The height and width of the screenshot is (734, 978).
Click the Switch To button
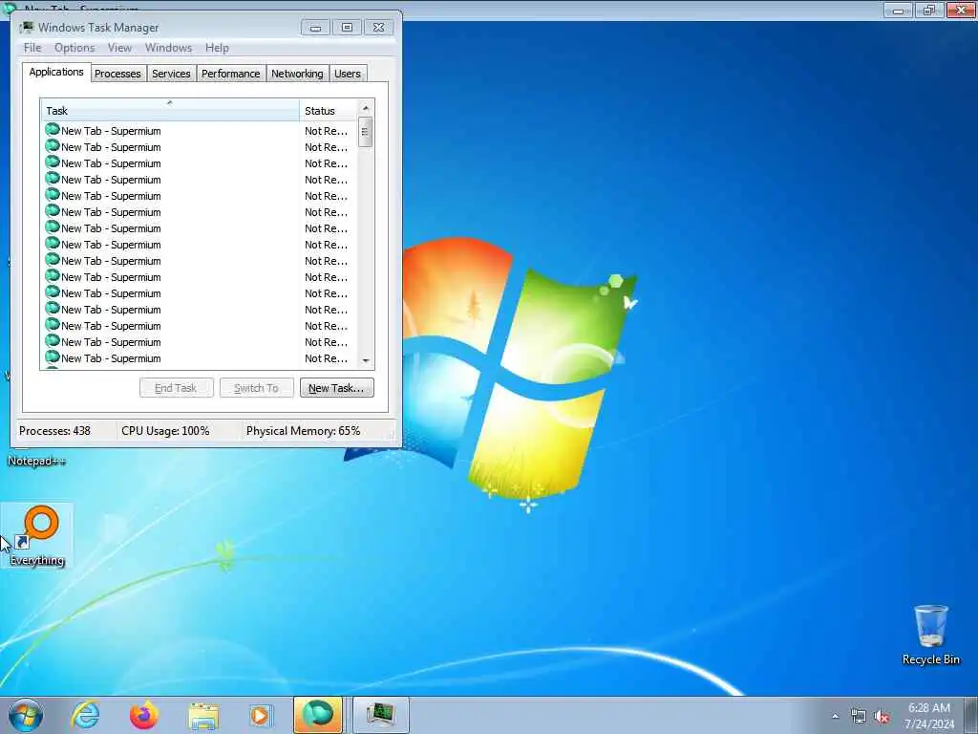(x=256, y=388)
